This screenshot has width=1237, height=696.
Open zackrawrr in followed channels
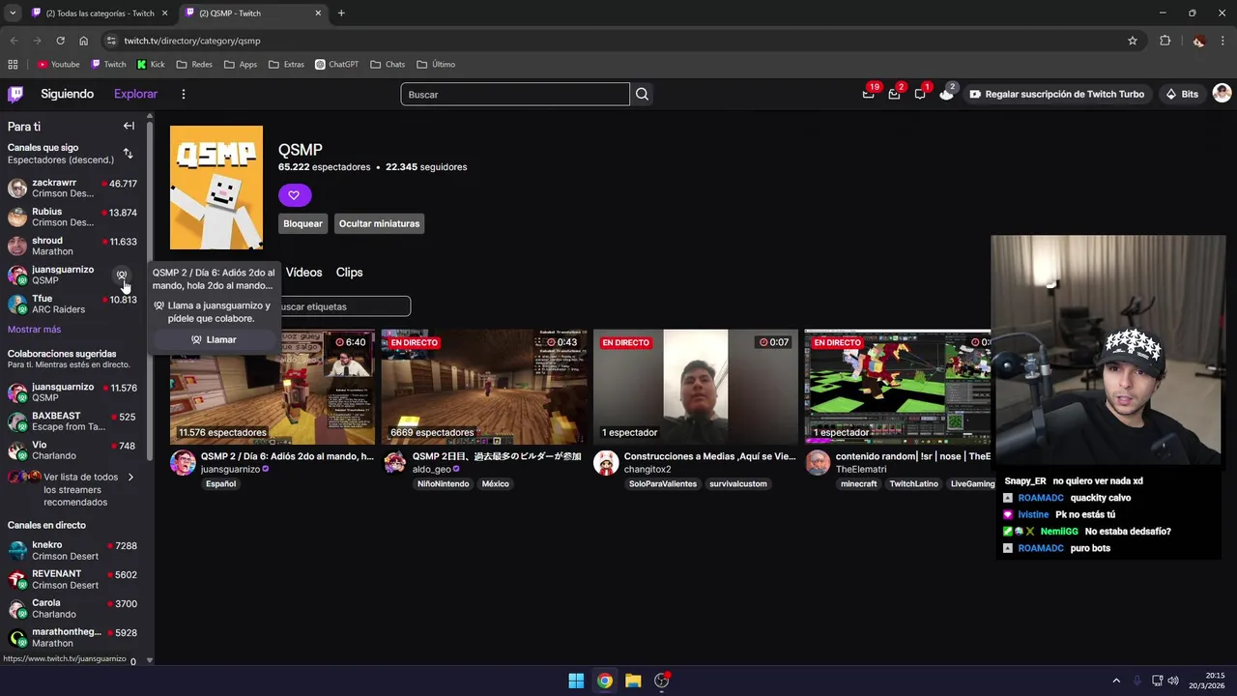pos(72,188)
